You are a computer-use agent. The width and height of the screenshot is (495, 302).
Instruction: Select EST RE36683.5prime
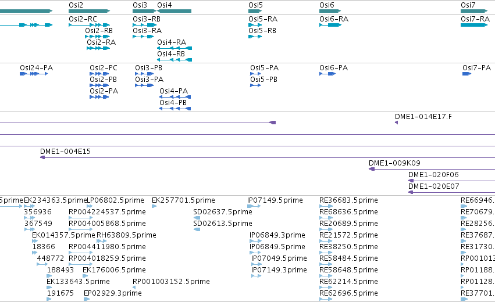(x=348, y=200)
